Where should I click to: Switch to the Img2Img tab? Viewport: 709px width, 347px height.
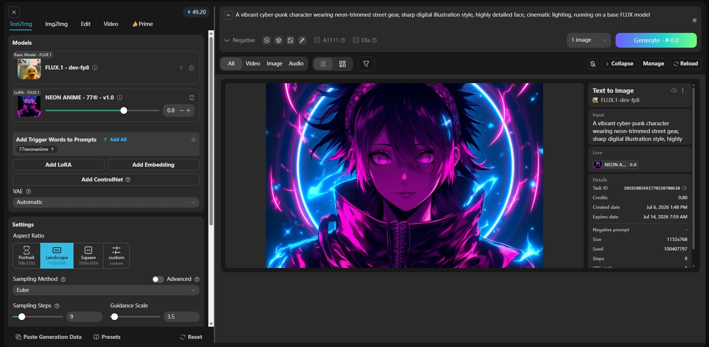(57, 24)
